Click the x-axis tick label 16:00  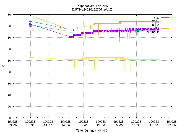pos(119,125)
